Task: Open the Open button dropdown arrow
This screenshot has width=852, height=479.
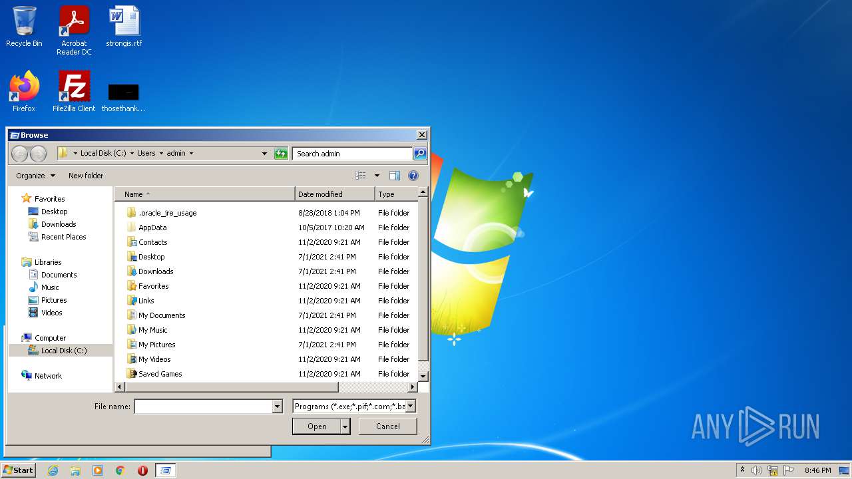Action: click(345, 426)
